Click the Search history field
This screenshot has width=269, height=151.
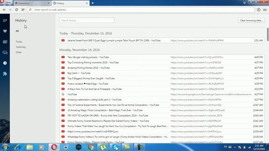pos(87,21)
